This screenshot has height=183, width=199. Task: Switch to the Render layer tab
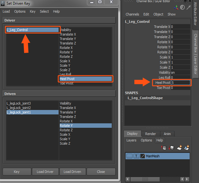point(151,134)
